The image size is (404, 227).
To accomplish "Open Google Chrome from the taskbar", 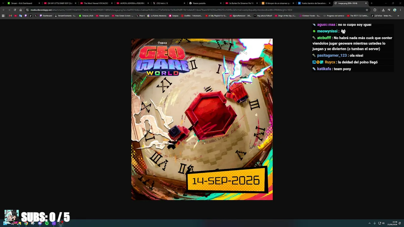I will tap(26, 224).
